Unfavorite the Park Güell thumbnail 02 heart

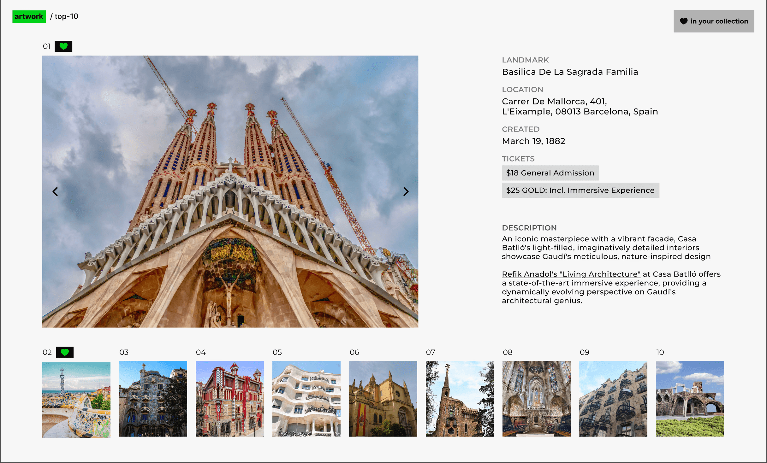[65, 352]
